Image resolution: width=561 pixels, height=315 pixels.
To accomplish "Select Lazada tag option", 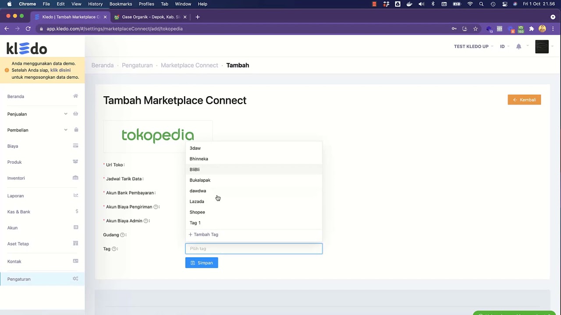I will [254, 202].
